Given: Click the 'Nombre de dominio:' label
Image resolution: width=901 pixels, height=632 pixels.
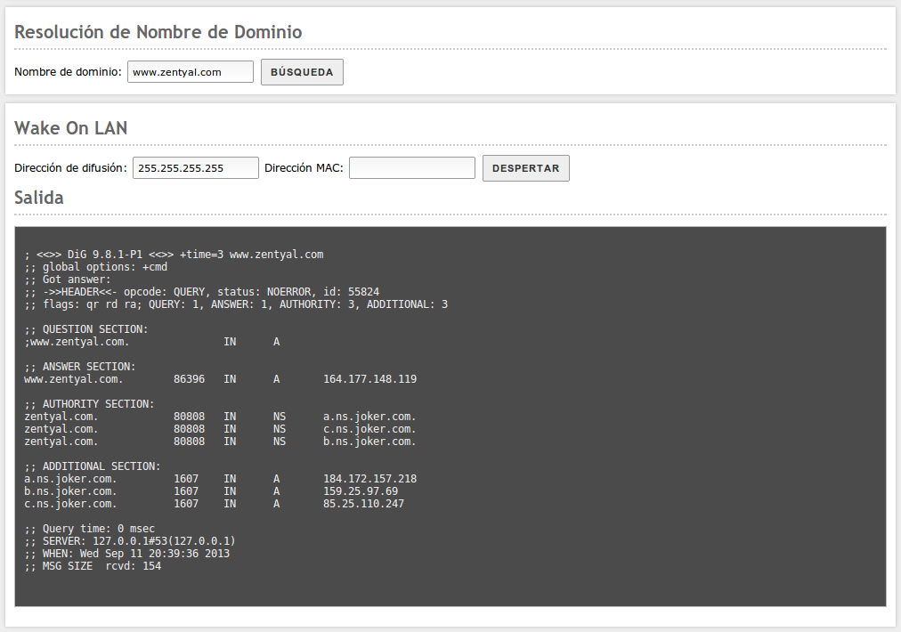Looking at the screenshot, I should [x=68, y=72].
